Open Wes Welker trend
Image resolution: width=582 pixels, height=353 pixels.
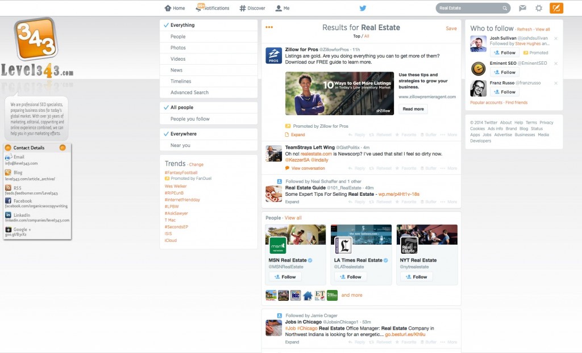(176, 186)
